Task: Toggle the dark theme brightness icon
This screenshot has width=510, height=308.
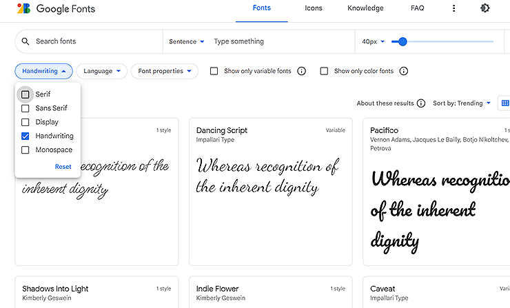Action: [484, 8]
